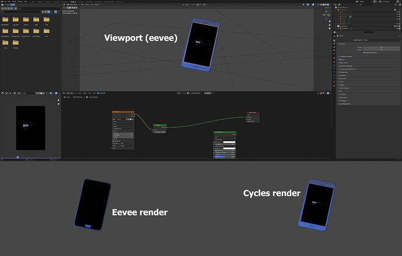The height and width of the screenshot is (256, 402).
Task: Click the Material Output node header
Action: point(253,113)
